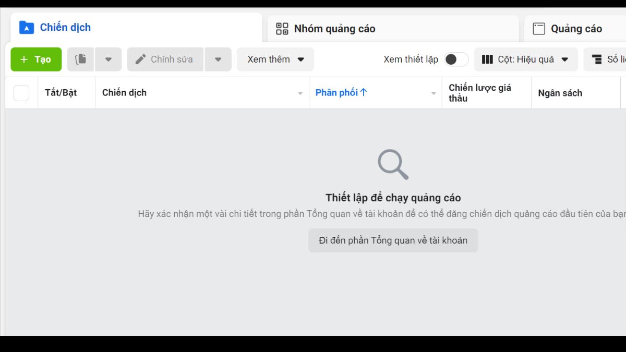Click the grid icon on Nhóm quảng cáo tab
Image resolution: width=626 pixels, height=352 pixels.
tap(282, 29)
